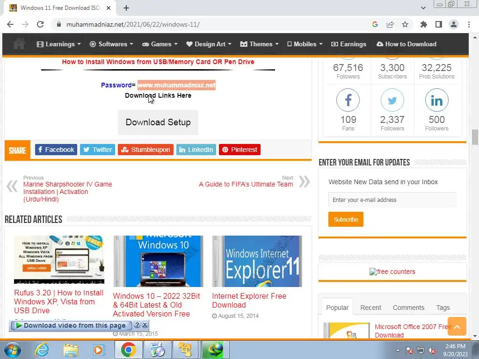Screen dimensions: 479x359
Task: Launch Internet Explorer from taskbar
Action: (x=42, y=350)
